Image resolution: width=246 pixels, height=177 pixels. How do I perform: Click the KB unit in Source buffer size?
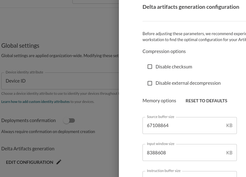pyautogui.click(x=229, y=126)
